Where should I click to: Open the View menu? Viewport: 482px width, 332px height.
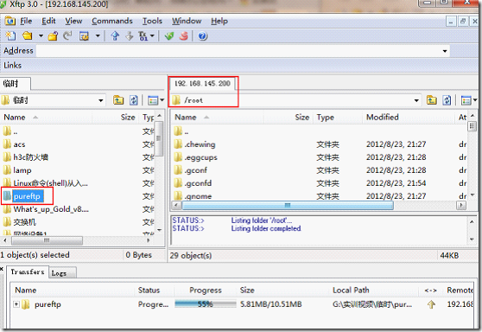tap(73, 21)
